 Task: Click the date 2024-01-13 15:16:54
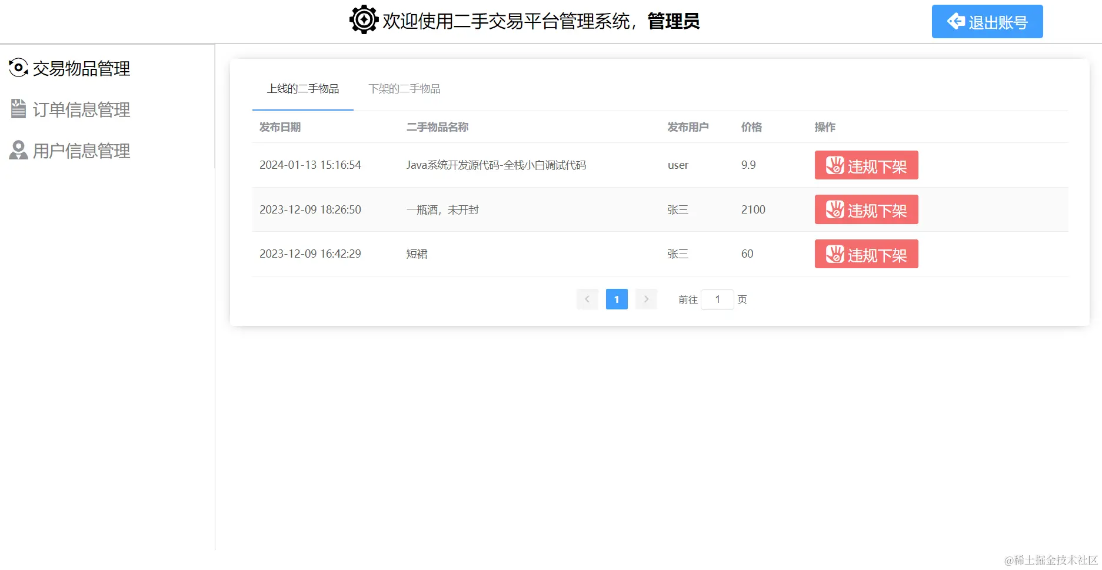[310, 165]
